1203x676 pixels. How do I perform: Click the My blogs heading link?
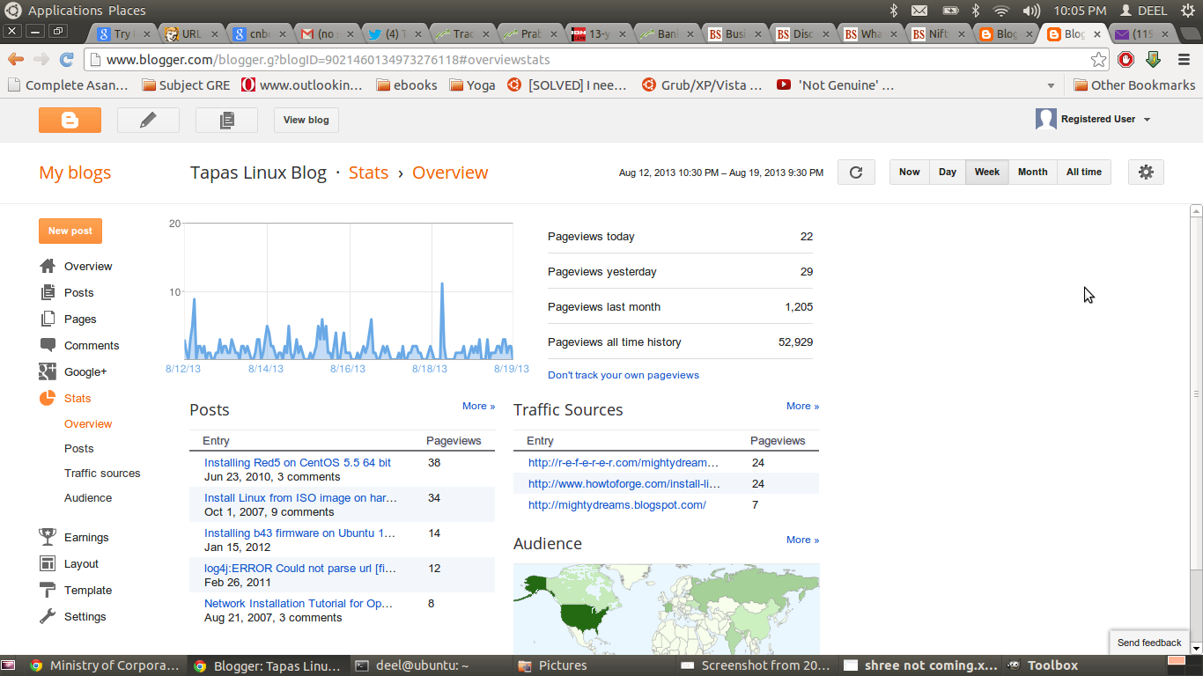(75, 173)
